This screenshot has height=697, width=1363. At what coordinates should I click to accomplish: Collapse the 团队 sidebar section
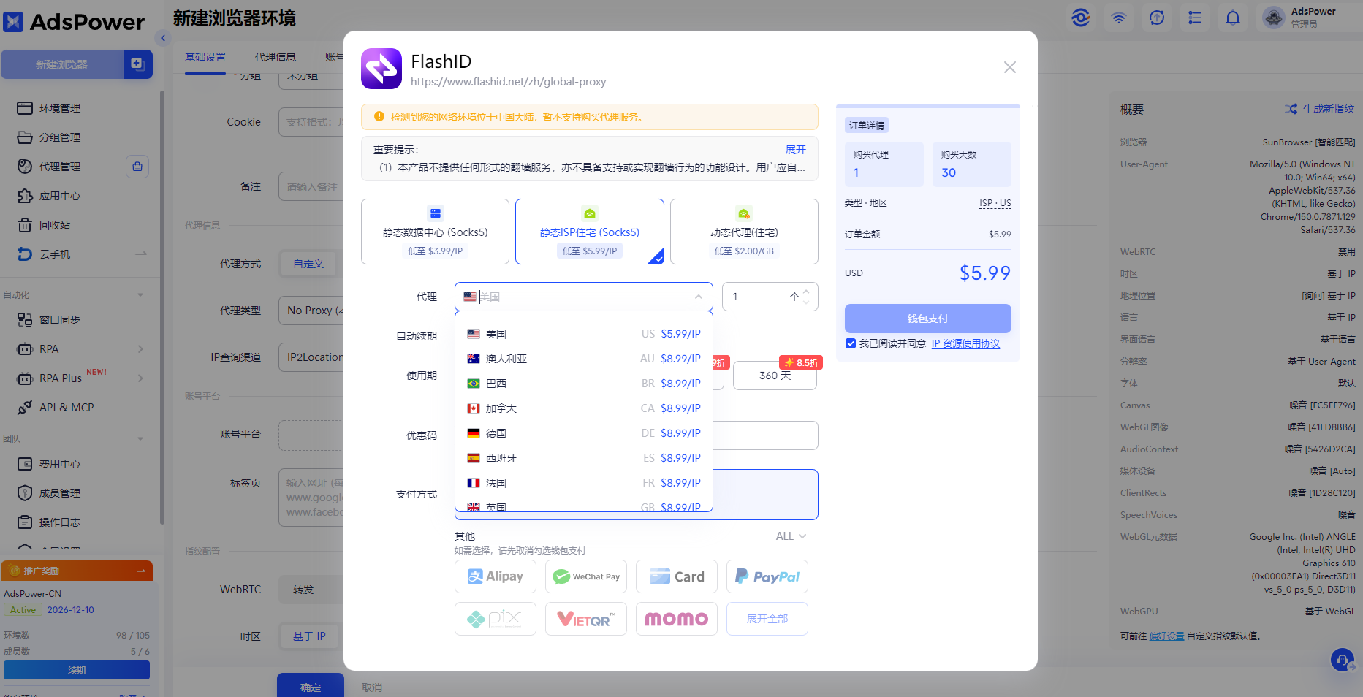pos(140,439)
